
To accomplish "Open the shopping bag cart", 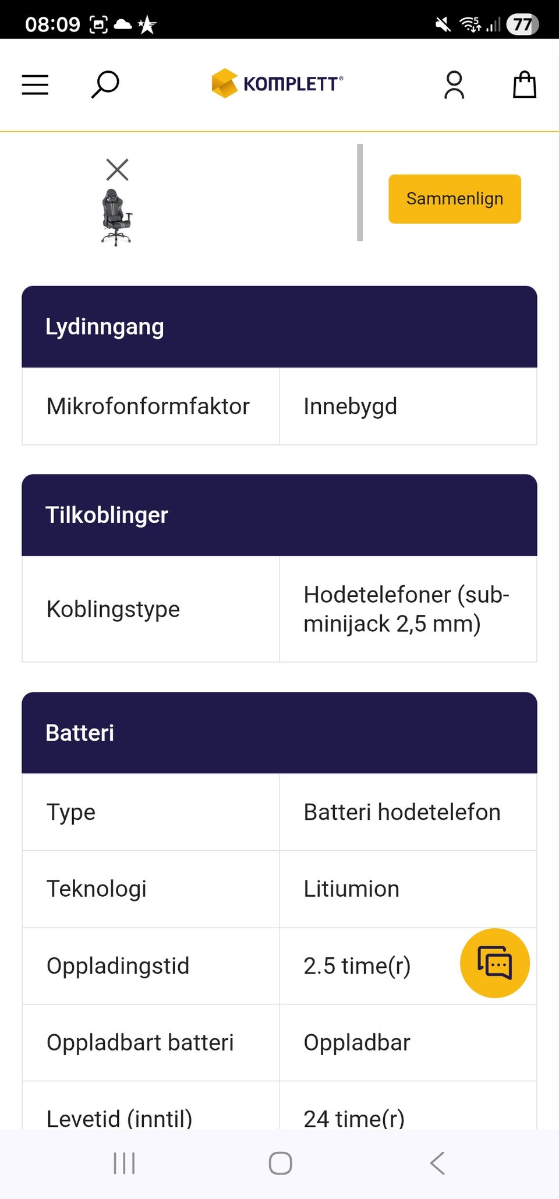I will point(524,85).
